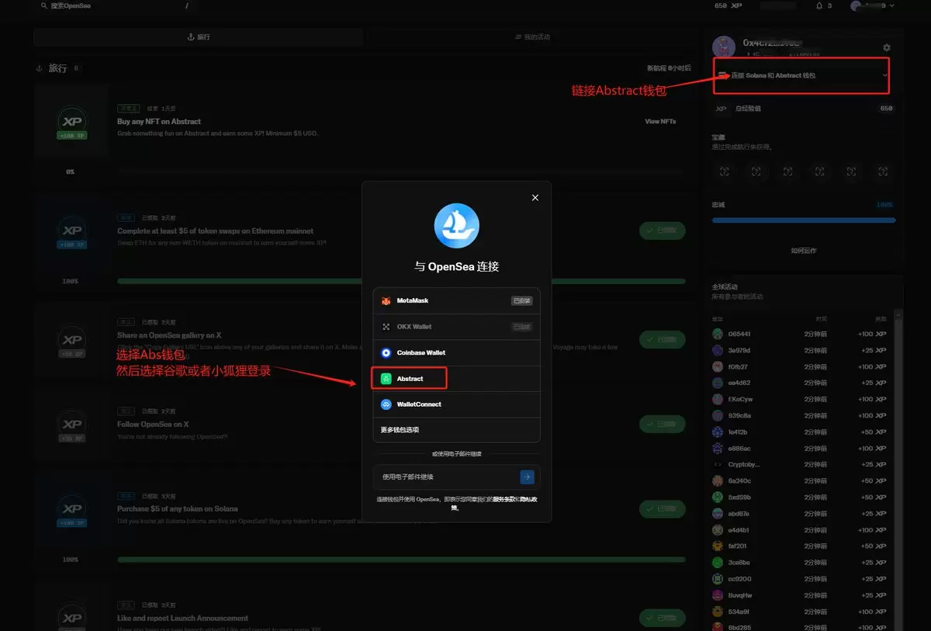Click avatar of user 065441

tap(718, 334)
